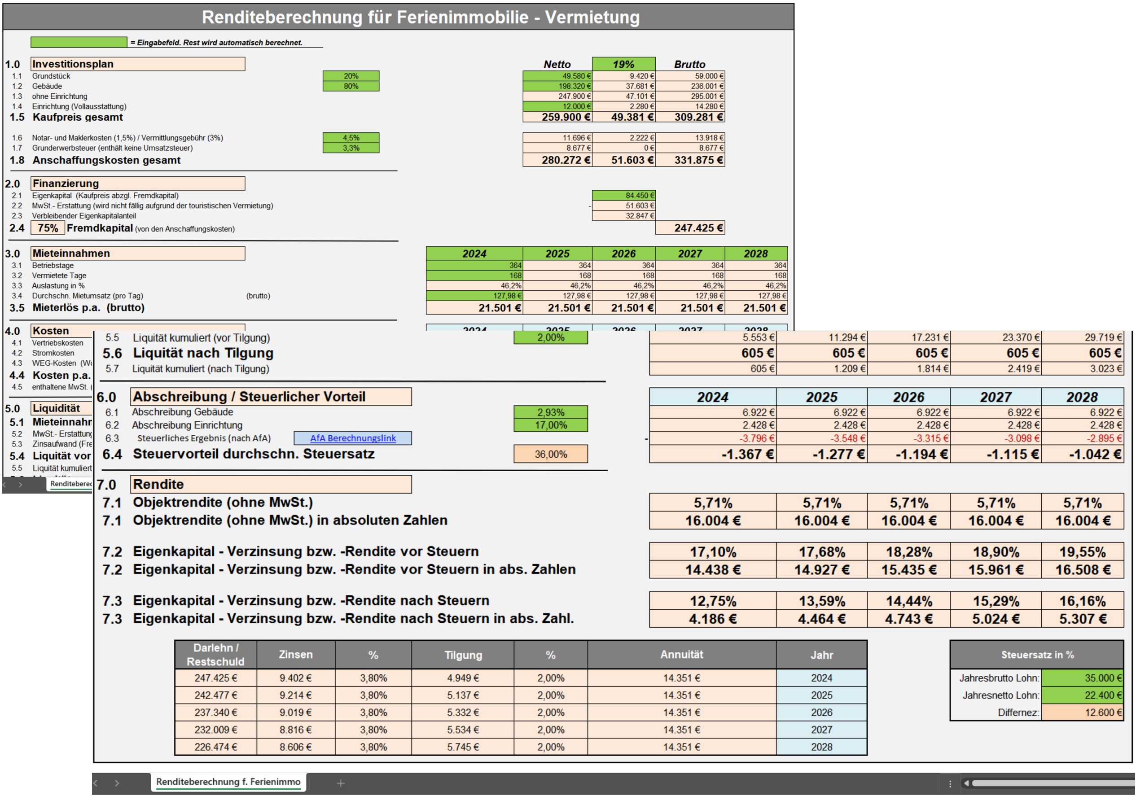The image size is (1136, 796).
Task: Click the 75% Fremdkapital percentage cell
Action: pos(48,228)
